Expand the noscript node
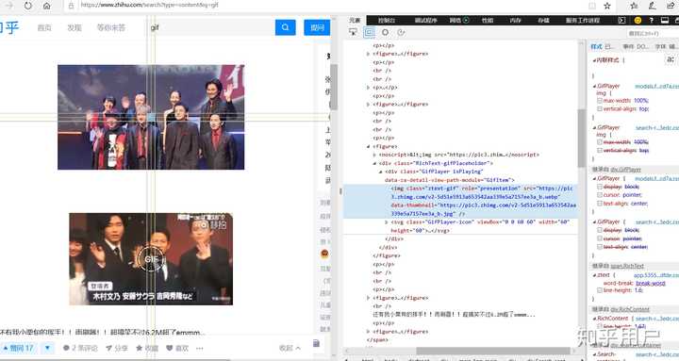679x361 pixels. pyautogui.click(x=374, y=155)
